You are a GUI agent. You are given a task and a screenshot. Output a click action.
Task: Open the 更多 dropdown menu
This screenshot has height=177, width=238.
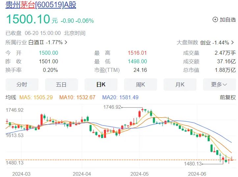coord(219,85)
